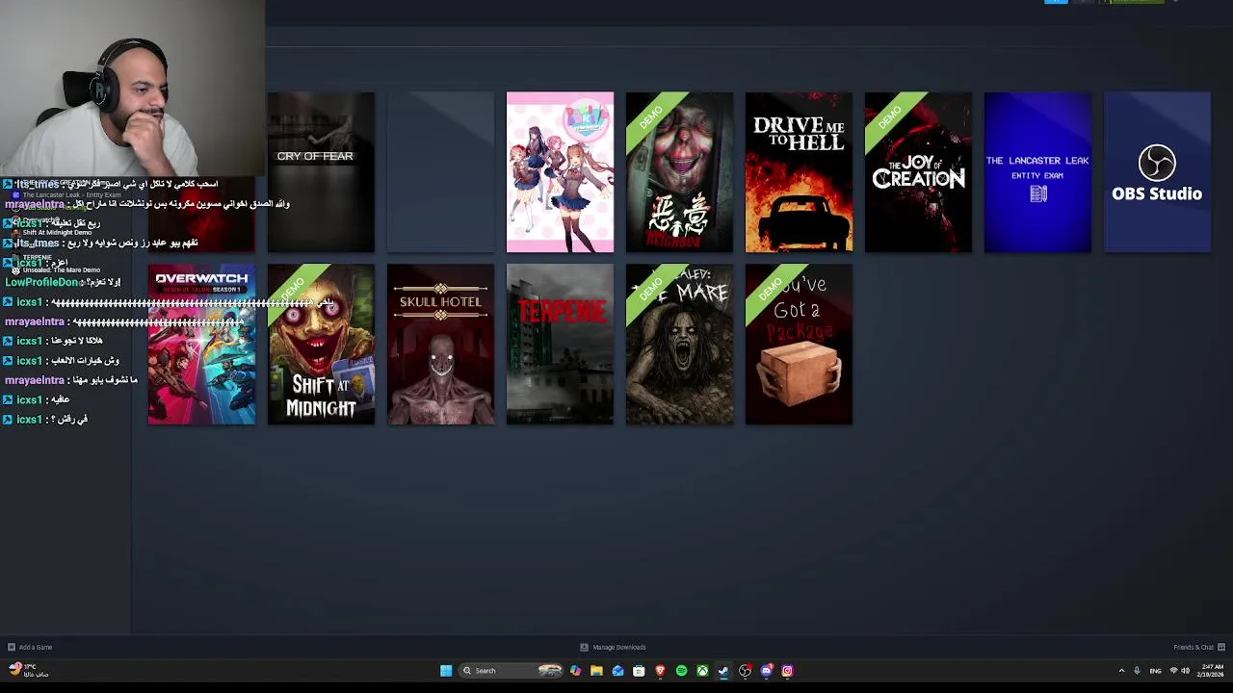Select the Neighbor demo horror face cover
The height and width of the screenshot is (693, 1233).
pos(679,172)
